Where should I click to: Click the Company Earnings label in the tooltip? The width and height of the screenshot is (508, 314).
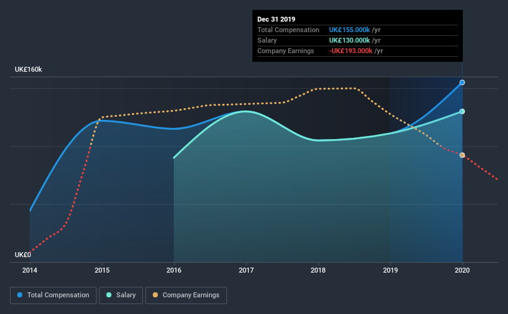point(286,51)
